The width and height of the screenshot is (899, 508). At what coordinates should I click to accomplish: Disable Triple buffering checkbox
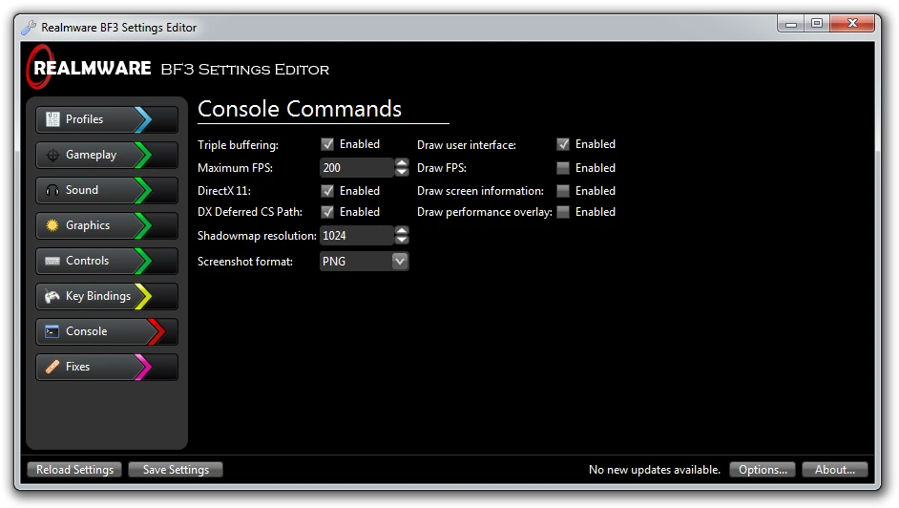click(327, 144)
